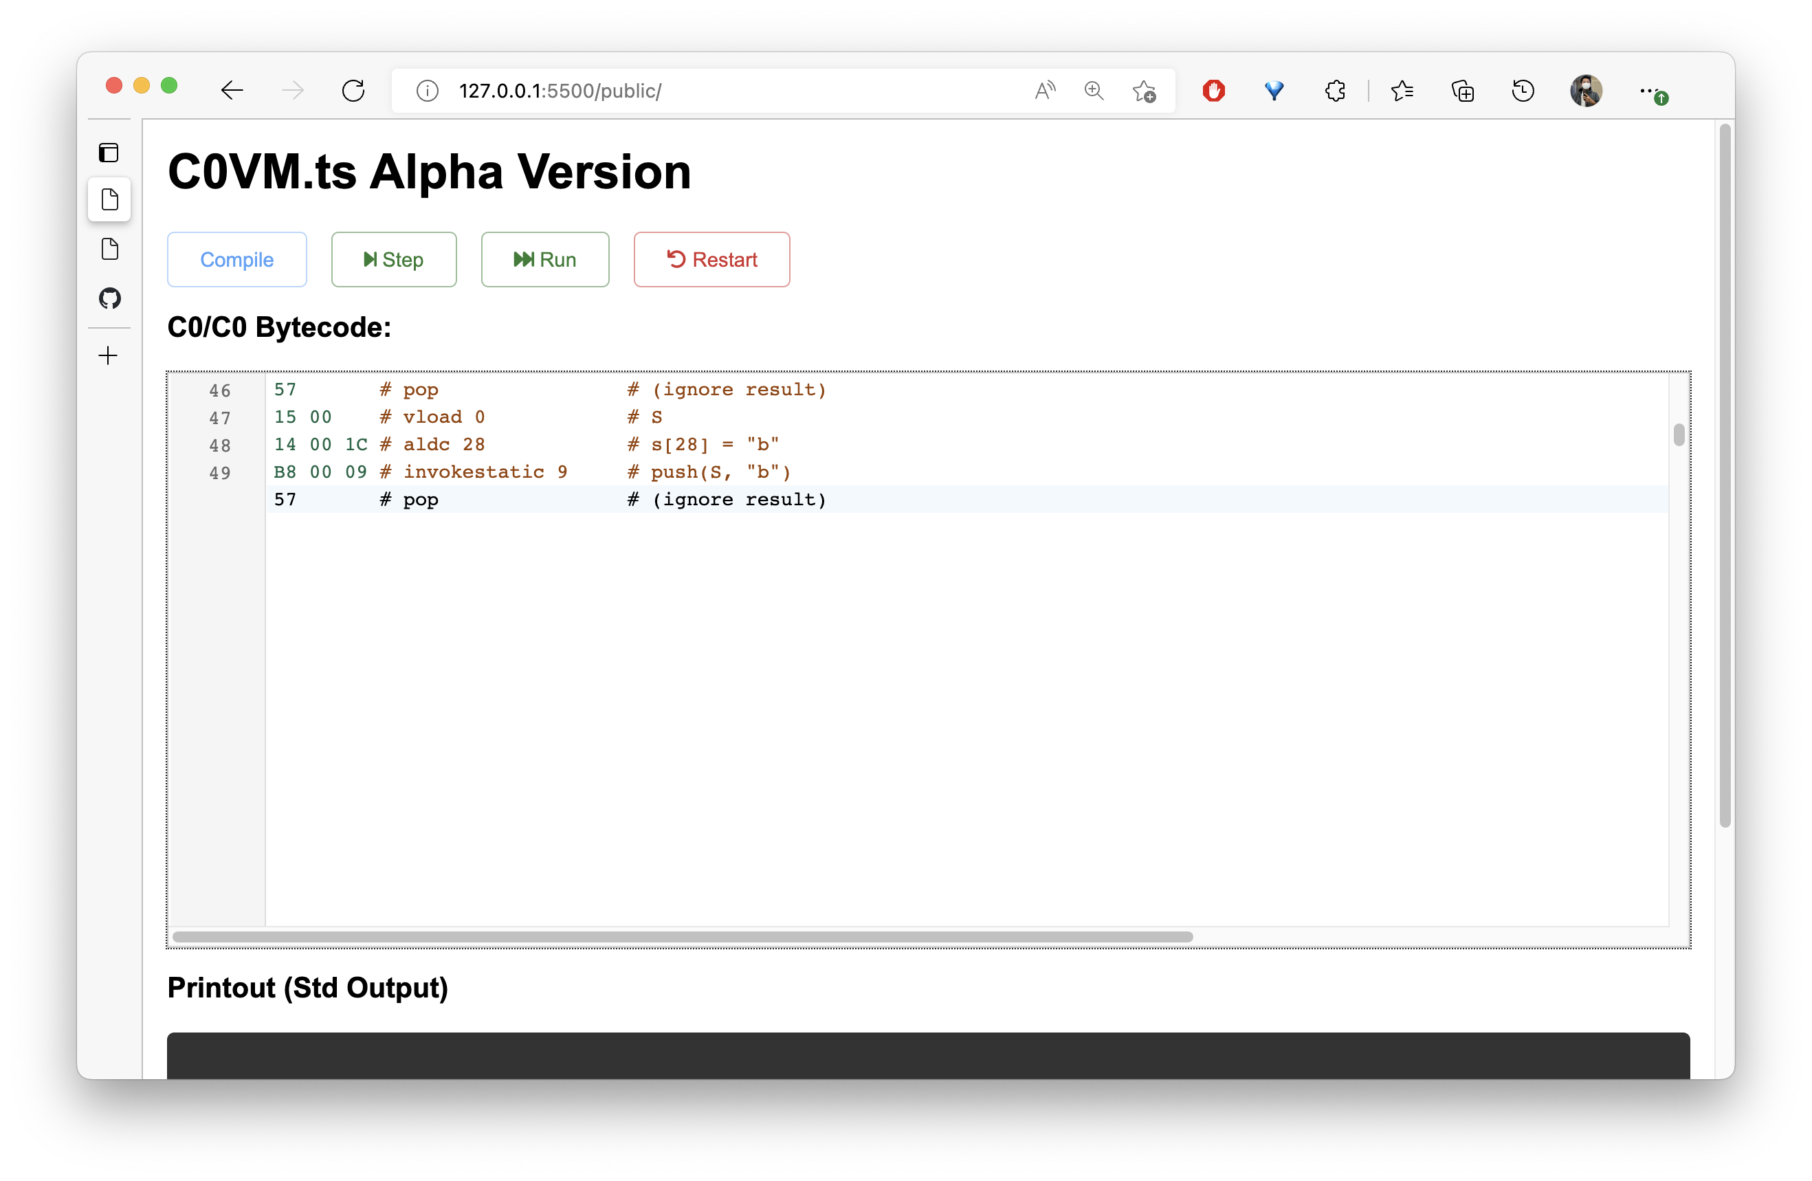Open the GitHub link in the sidebar
The width and height of the screenshot is (1812, 1181).
pyautogui.click(x=109, y=298)
